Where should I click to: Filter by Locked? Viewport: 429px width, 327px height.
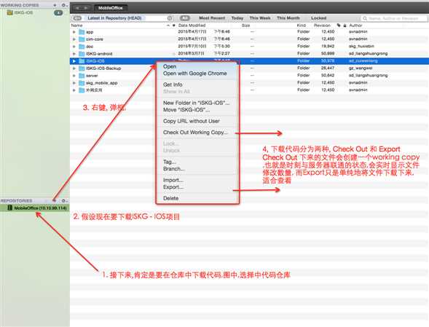tap(318, 18)
